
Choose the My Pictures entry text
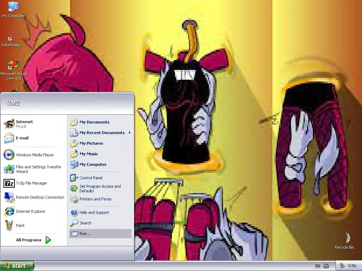coord(91,143)
